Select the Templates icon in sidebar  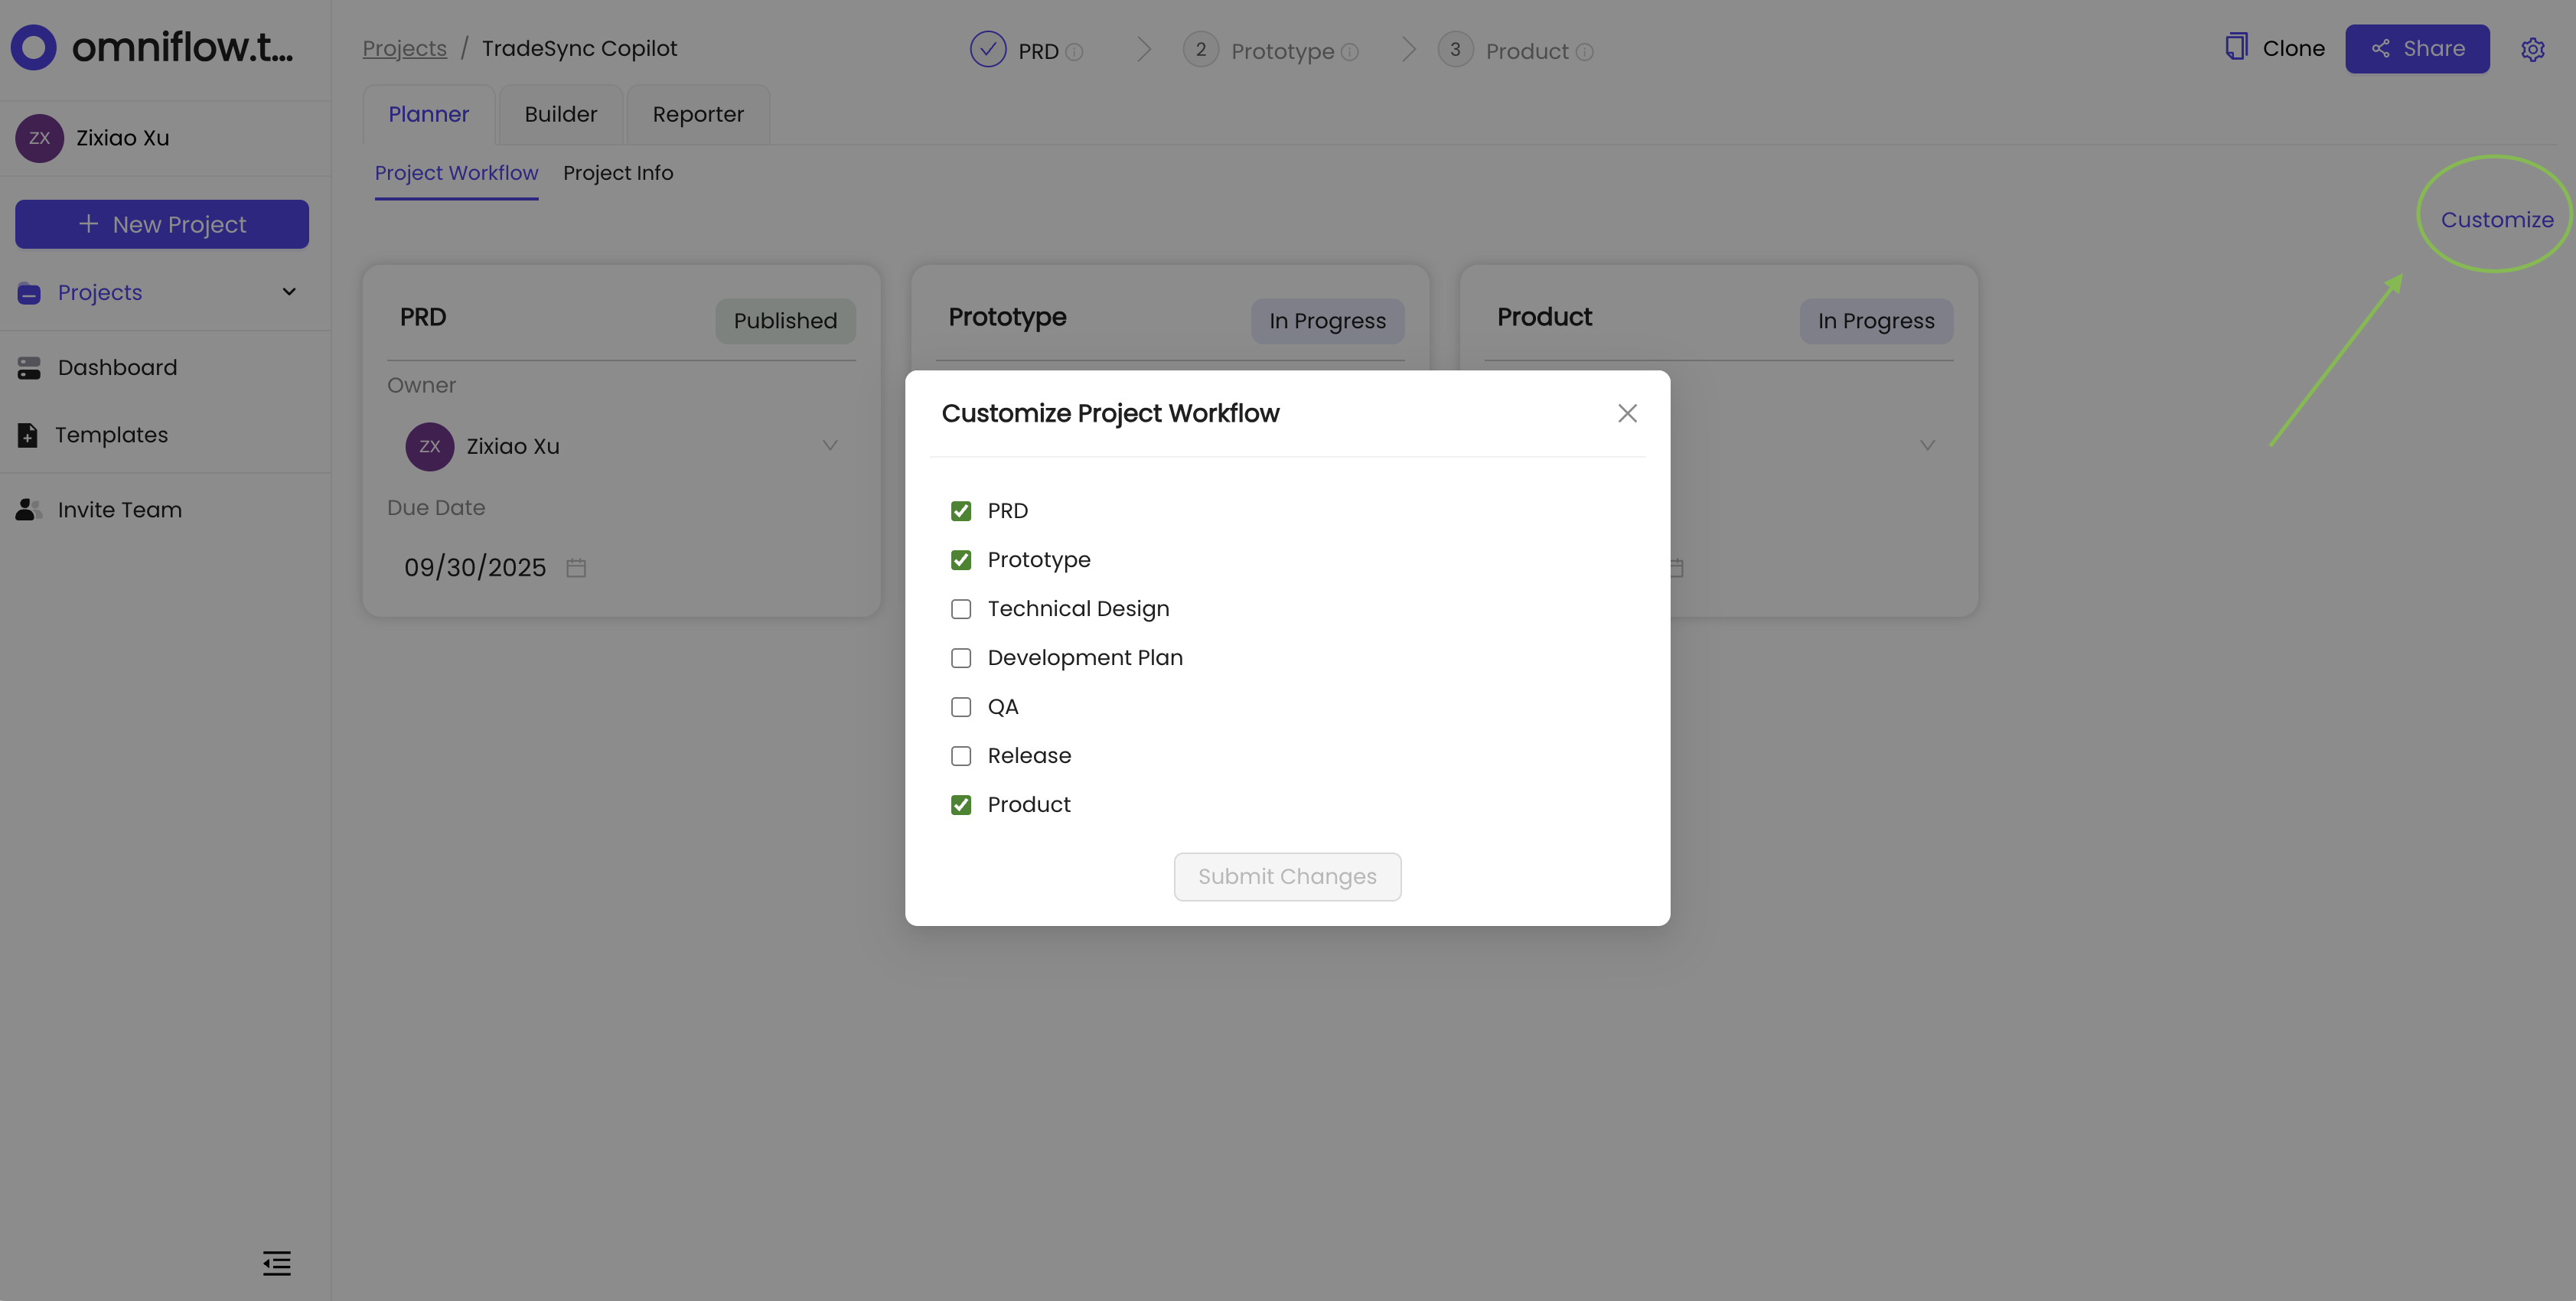tap(28, 434)
